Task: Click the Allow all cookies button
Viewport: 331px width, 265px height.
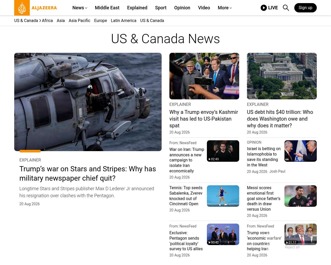Action: click(292, 236)
